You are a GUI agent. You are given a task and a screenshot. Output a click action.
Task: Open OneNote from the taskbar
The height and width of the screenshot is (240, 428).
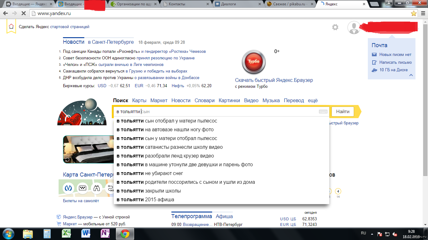[105, 233]
